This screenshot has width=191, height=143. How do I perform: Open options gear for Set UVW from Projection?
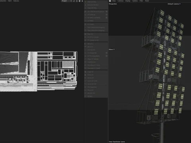(x=106, y=12)
